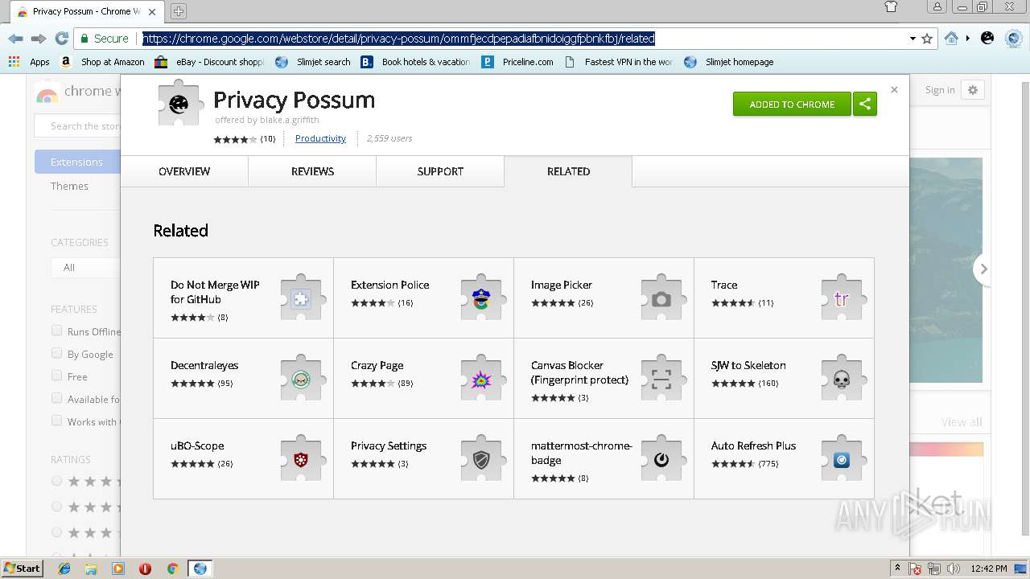Open the All categories dropdown
The image size is (1030, 579).
pyautogui.click(x=85, y=267)
